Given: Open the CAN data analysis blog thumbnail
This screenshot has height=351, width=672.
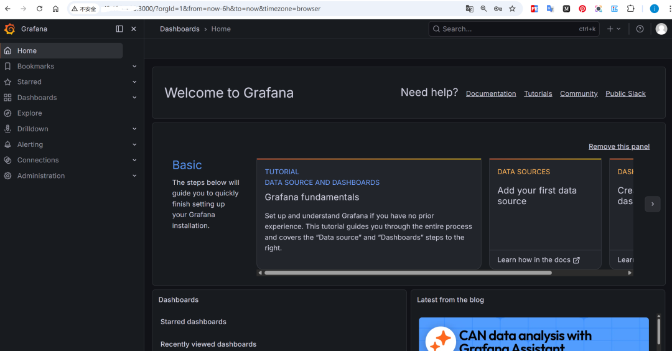Looking at the screenshot, I should click(534, 334).
